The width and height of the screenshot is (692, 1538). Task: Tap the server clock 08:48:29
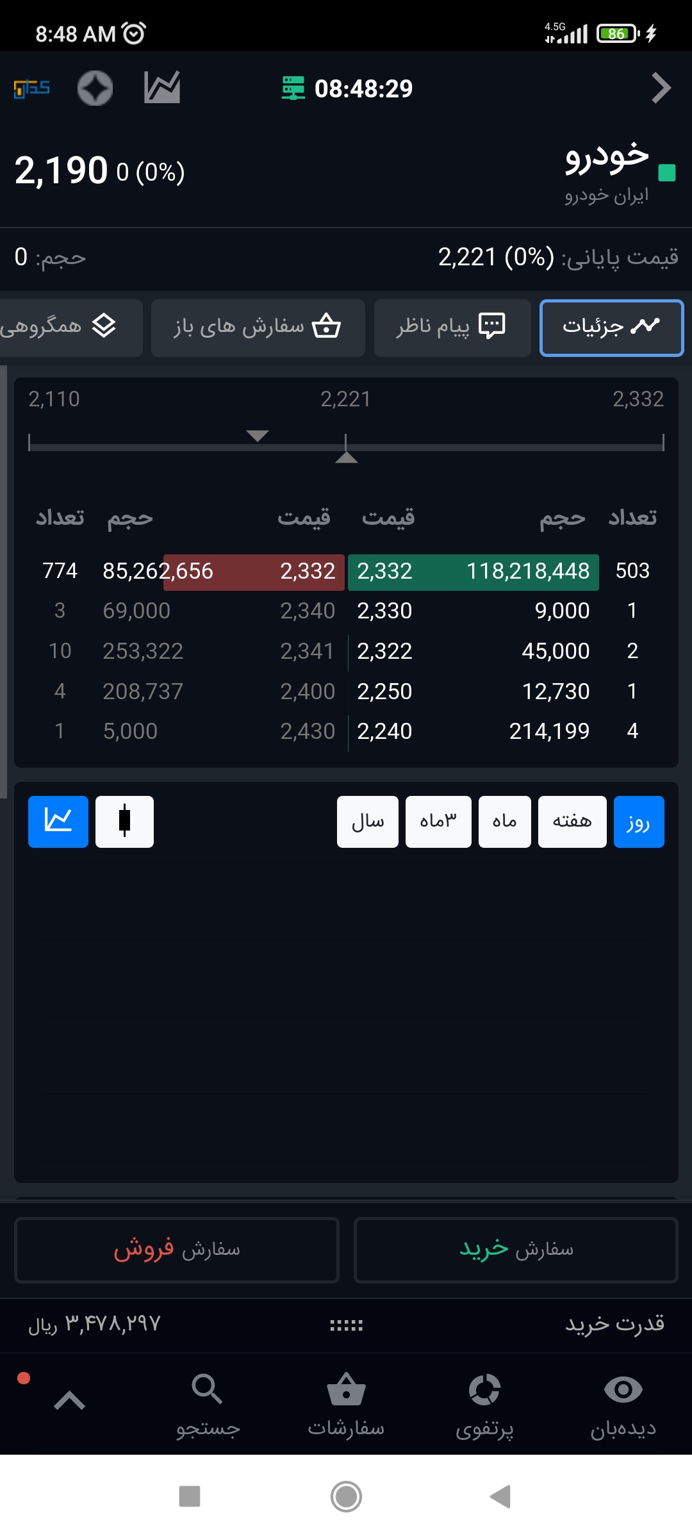tap(363, 88)
